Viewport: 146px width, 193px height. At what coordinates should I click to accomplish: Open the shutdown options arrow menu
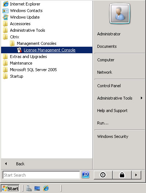[136, 175]
